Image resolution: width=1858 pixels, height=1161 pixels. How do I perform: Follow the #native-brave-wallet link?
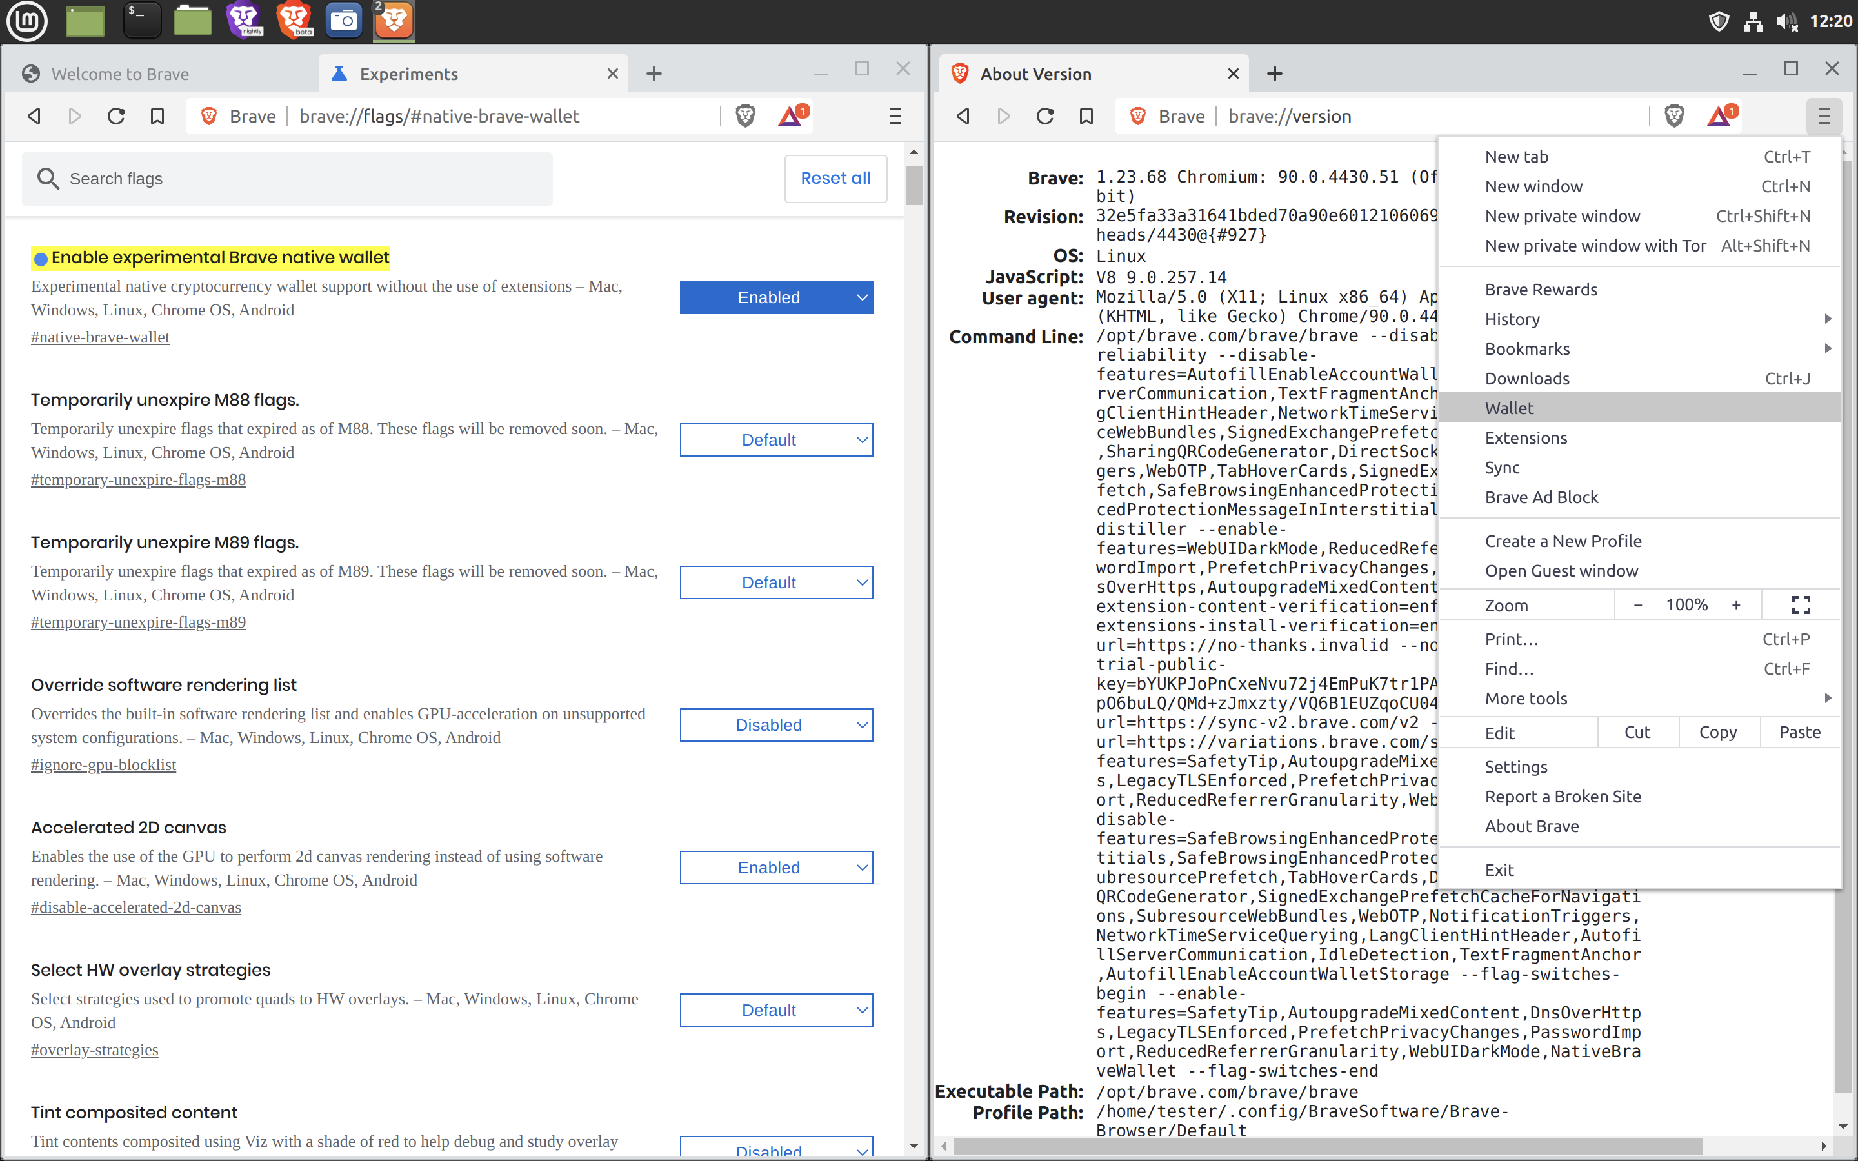100,336
